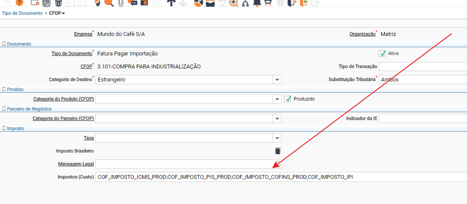
Task: Click the Organização field label link
Action: [363, 34]
